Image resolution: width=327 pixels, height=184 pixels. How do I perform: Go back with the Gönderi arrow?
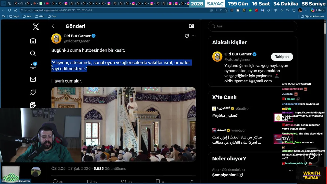[x=54, y=26]
